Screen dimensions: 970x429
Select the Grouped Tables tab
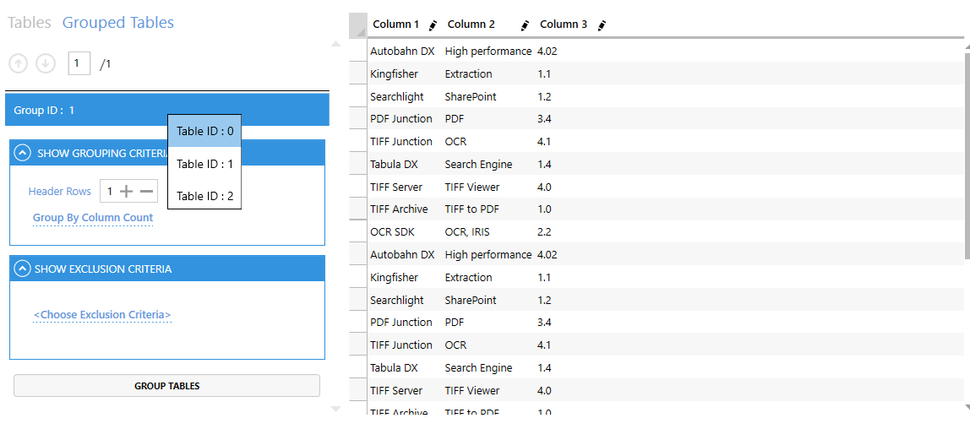118,23
